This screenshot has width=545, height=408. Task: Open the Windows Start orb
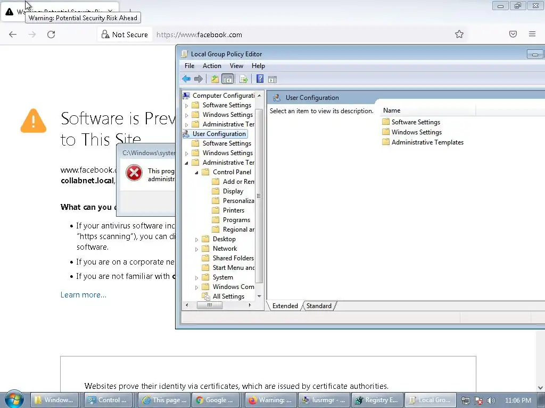pyautogui.click(x=14, y=399)
